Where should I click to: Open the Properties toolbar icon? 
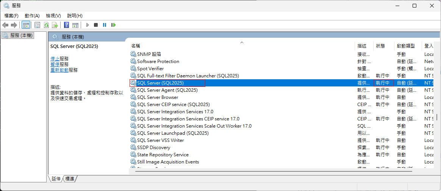[x=37, y=25]
